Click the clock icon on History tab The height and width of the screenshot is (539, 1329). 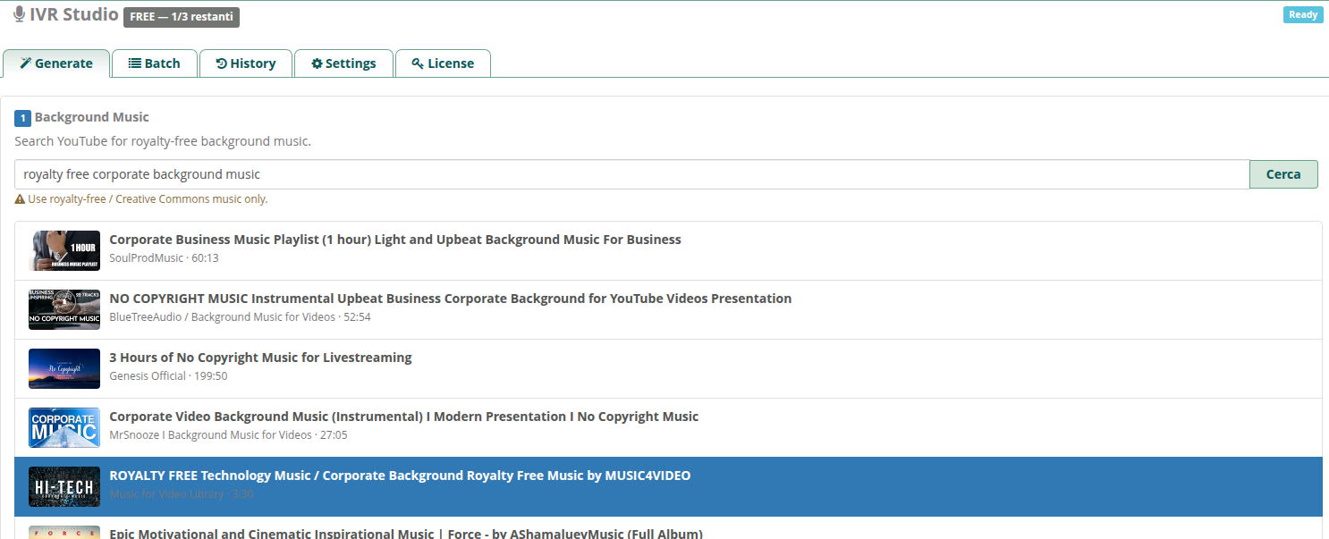pyautogui.click(x=221, y=63)
